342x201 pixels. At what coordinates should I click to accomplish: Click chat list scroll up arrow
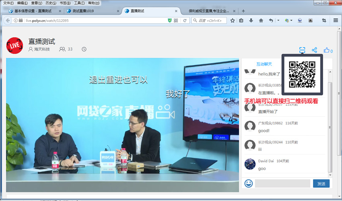coord(330,72)
